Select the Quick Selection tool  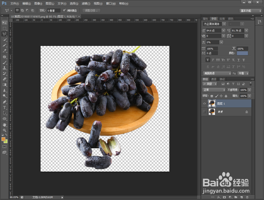(4, 40)
